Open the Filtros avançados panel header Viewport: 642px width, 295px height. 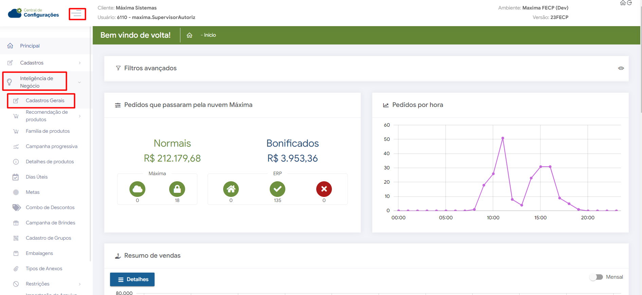tap(150, 68)
